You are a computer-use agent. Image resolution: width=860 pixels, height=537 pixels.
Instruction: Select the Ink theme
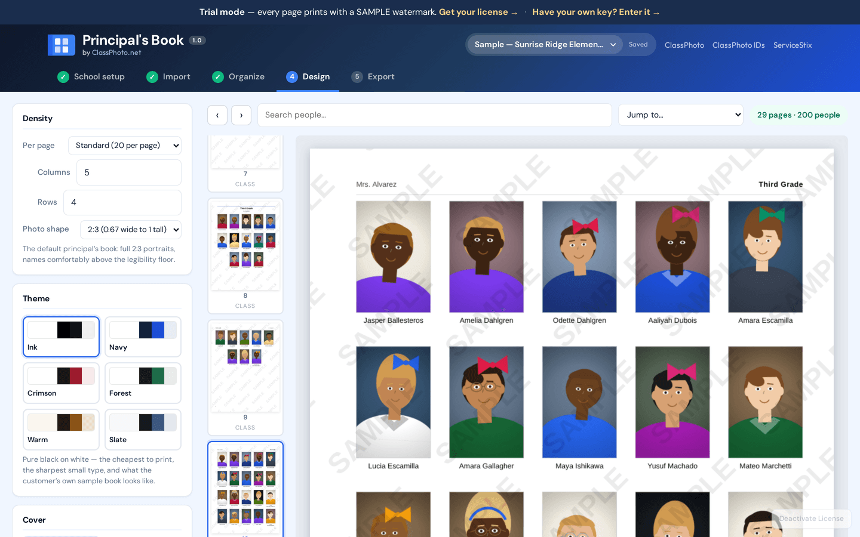(61, 337)
